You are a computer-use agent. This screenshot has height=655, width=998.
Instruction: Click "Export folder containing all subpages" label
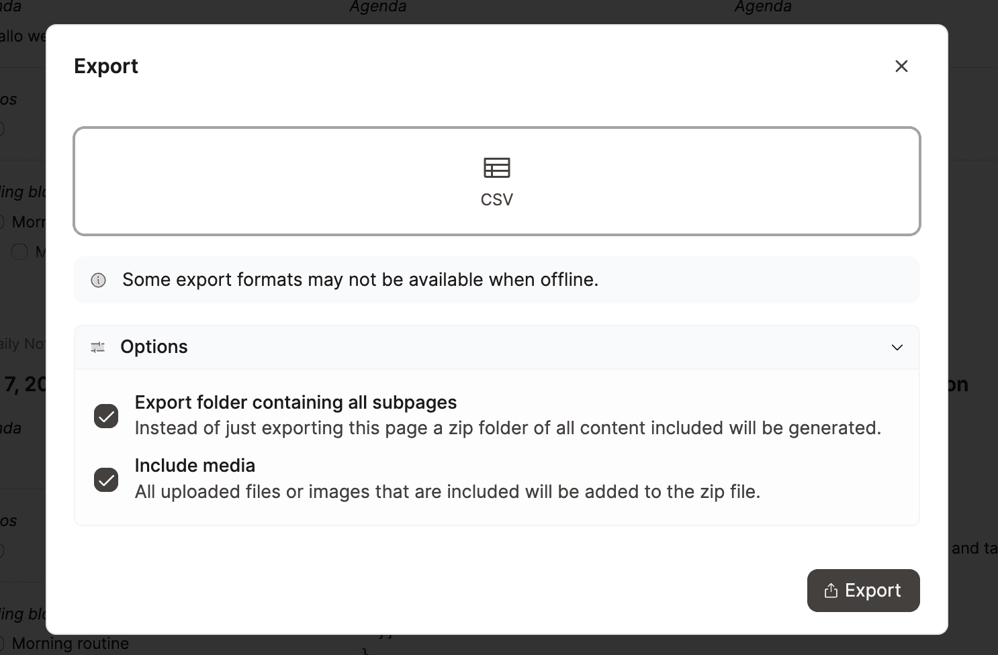pos(296,403)
